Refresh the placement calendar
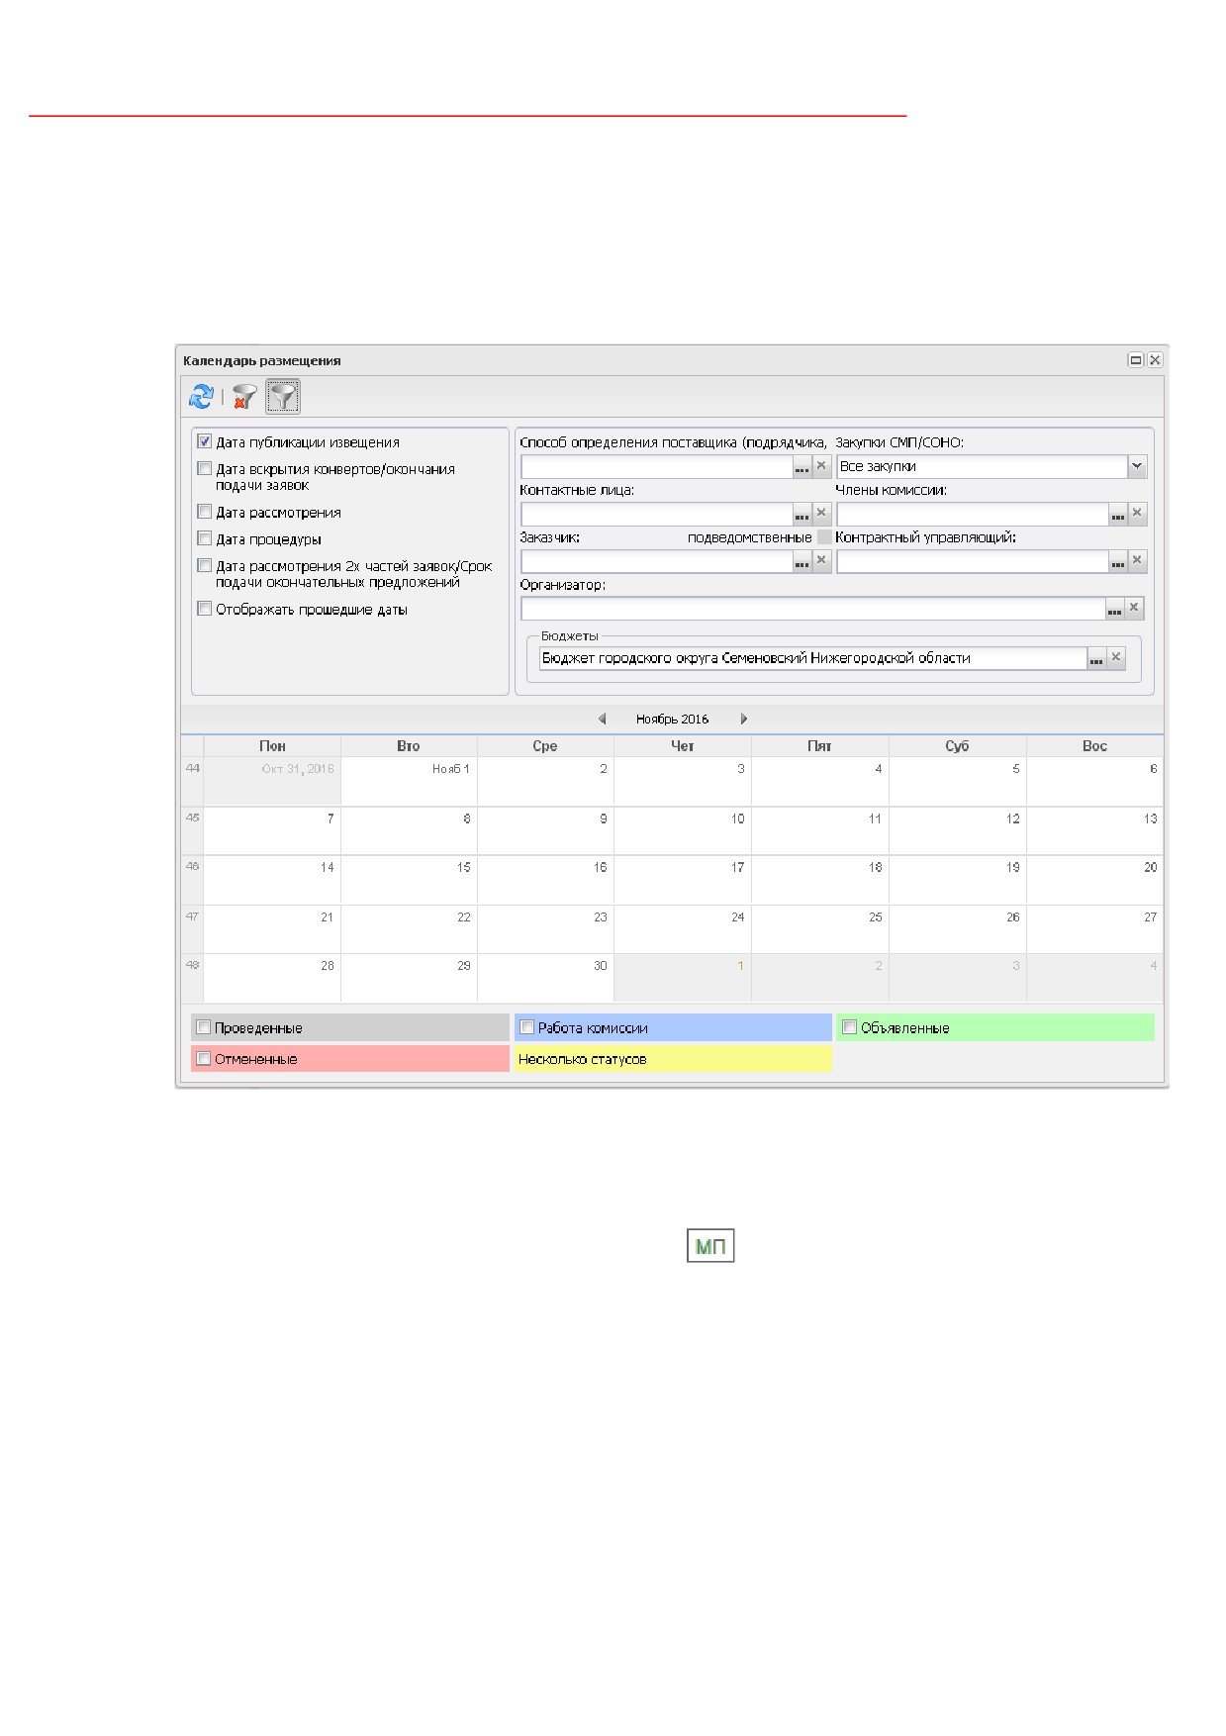Image resolution: width=1226 pixels, height=1736 pixels. tap(201, 397)
